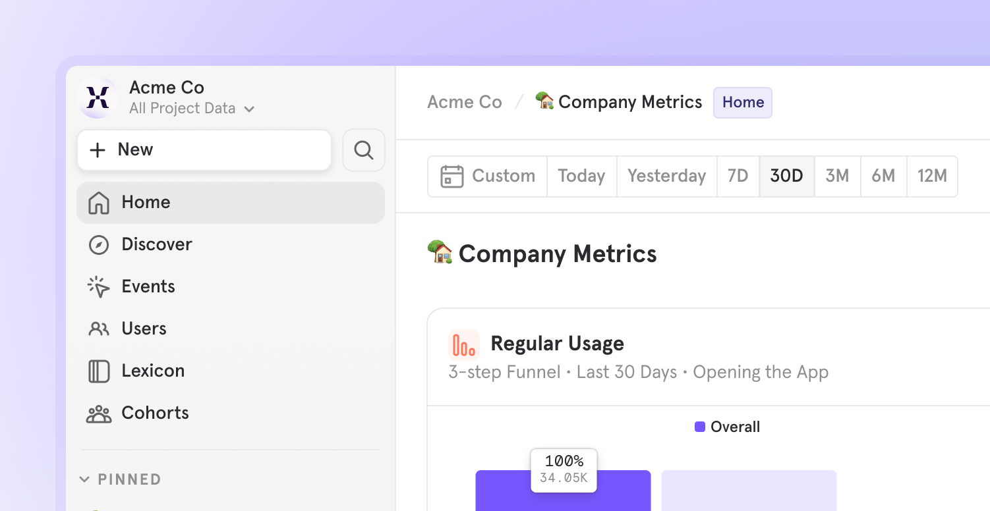Click the Home house icon in sidebar
This screenshot has height=511, width=990.
coord(99,203)
